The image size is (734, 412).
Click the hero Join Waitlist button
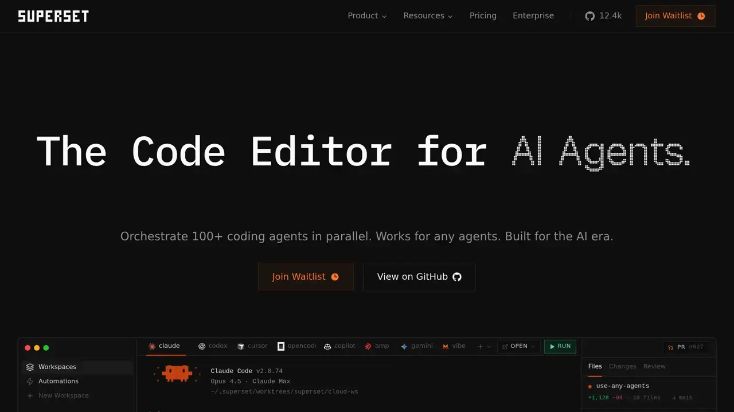coord(306,277)
